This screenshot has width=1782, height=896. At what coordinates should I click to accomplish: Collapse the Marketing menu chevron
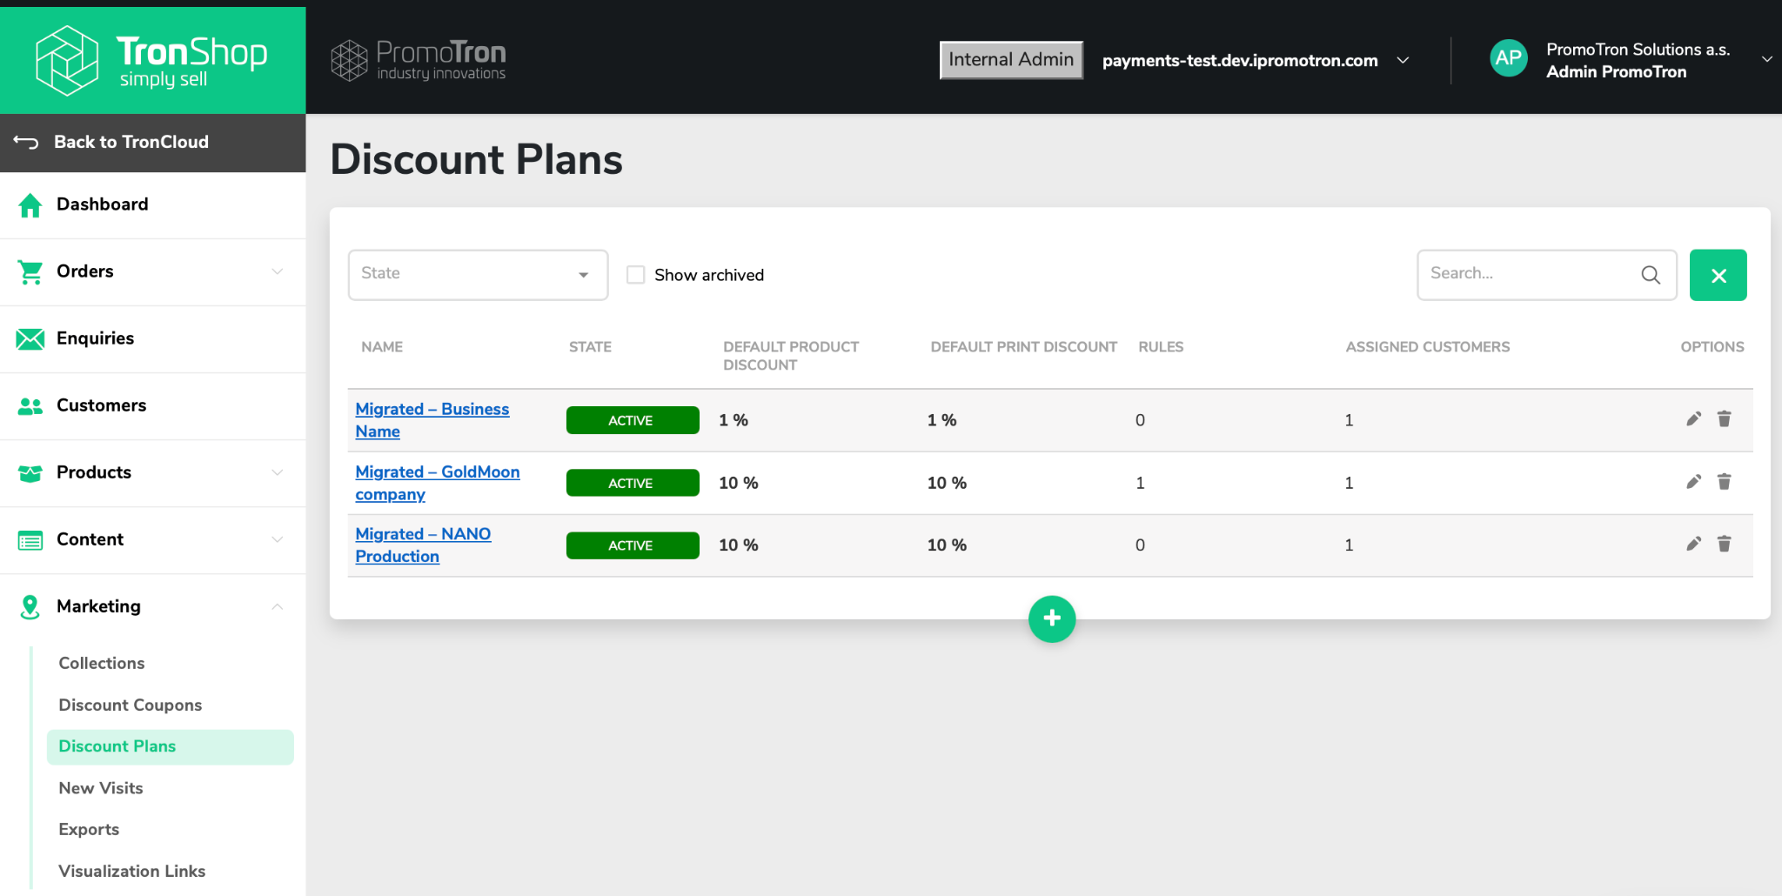[278, 606]
